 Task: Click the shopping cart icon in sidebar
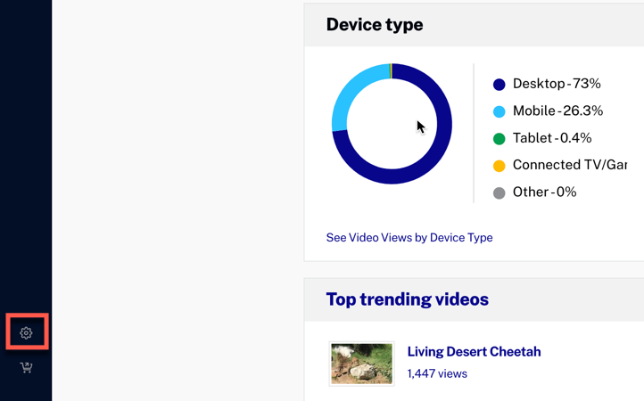[x=26, y=367]
